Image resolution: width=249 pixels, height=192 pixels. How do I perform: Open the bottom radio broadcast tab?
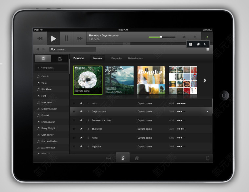(109, 158)
